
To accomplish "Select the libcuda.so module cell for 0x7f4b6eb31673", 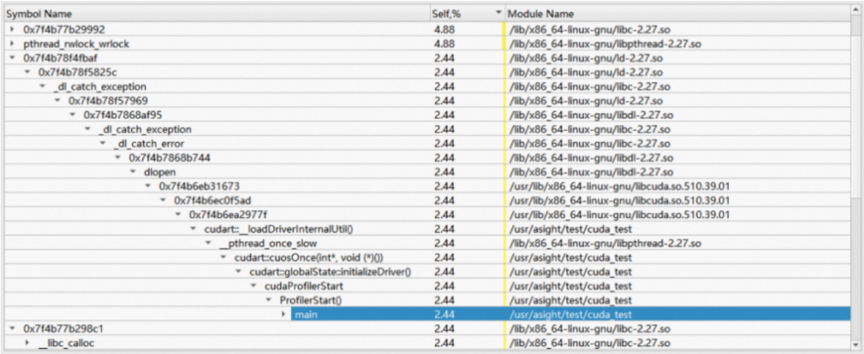I will (x=621, y=186).
